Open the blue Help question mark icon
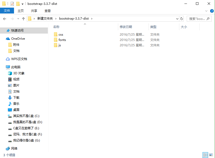 [212, 11]
